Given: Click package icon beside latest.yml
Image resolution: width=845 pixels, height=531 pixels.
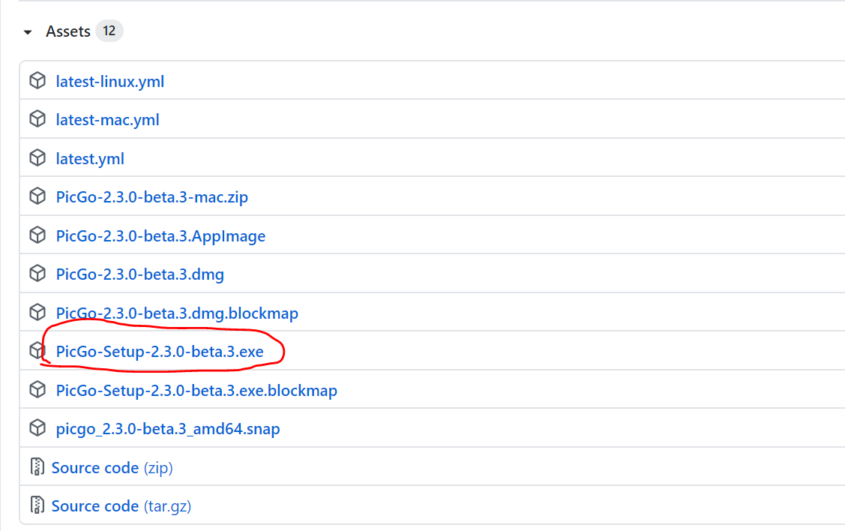Looking at the screenshot, I should tap(37, 157).
